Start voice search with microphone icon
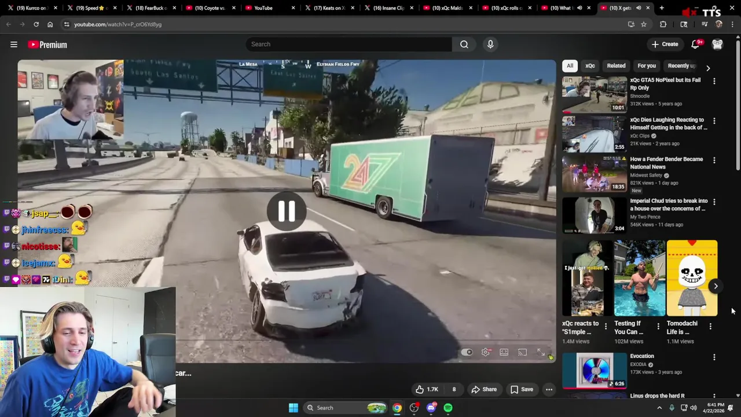The width and height of the screenshot is (741, 417). (x=490, y=44)
